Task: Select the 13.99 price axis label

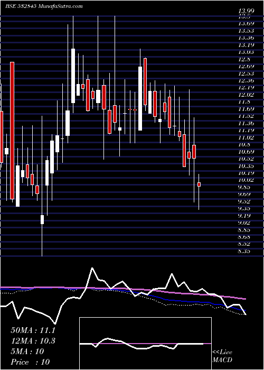Action: [246, 10]
